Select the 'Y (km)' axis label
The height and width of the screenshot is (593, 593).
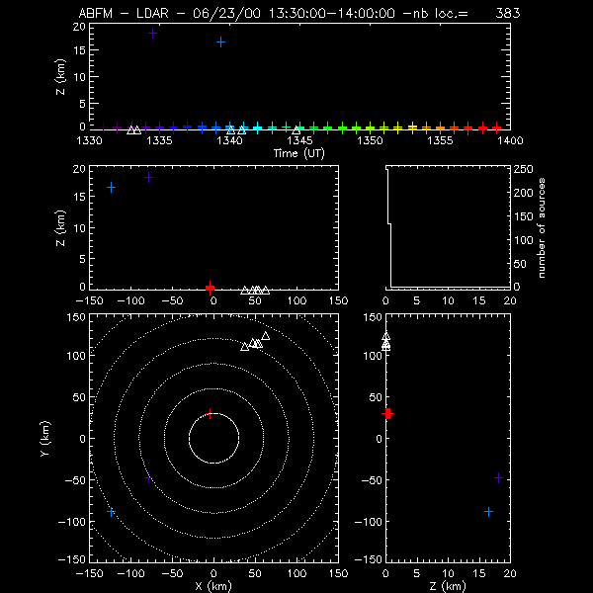coord(44,439)
